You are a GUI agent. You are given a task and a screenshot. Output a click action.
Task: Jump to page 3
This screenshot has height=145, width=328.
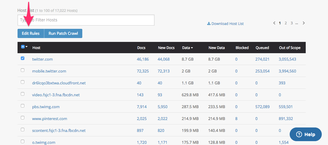[291, 23]
